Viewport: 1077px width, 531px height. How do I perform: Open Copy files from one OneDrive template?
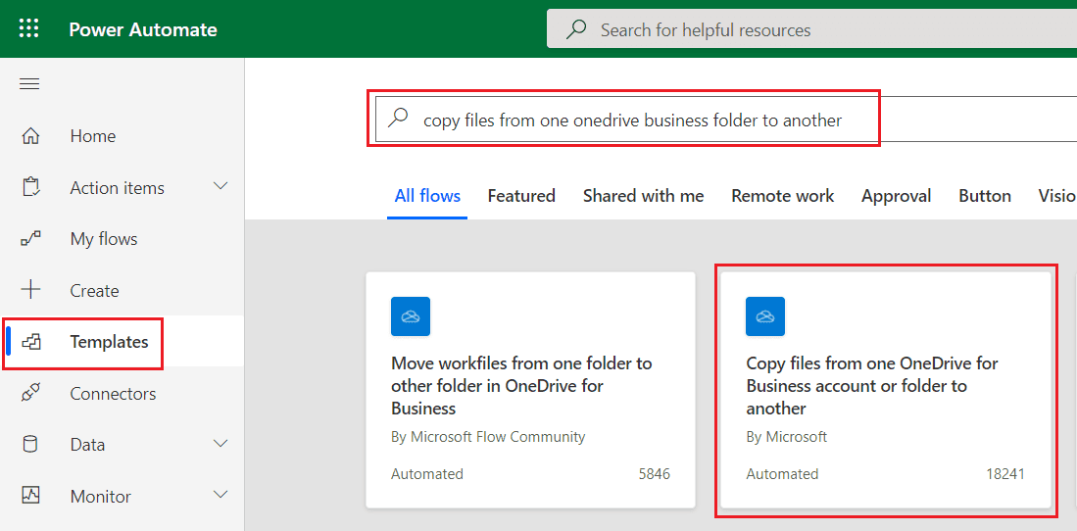click(x=885, y=390)
